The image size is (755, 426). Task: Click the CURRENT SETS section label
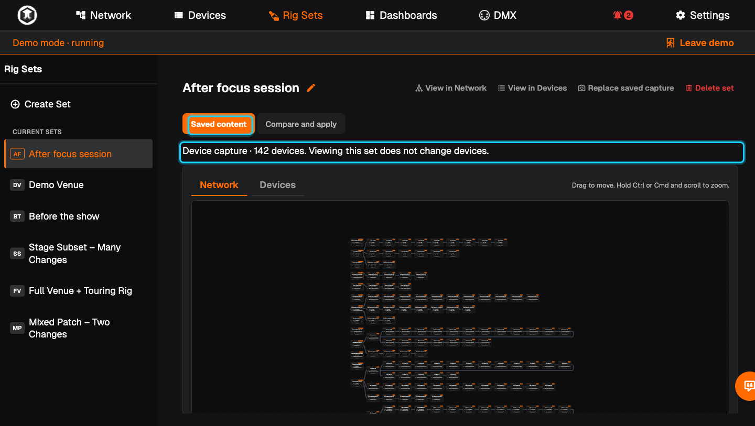(x=37, y=132)
